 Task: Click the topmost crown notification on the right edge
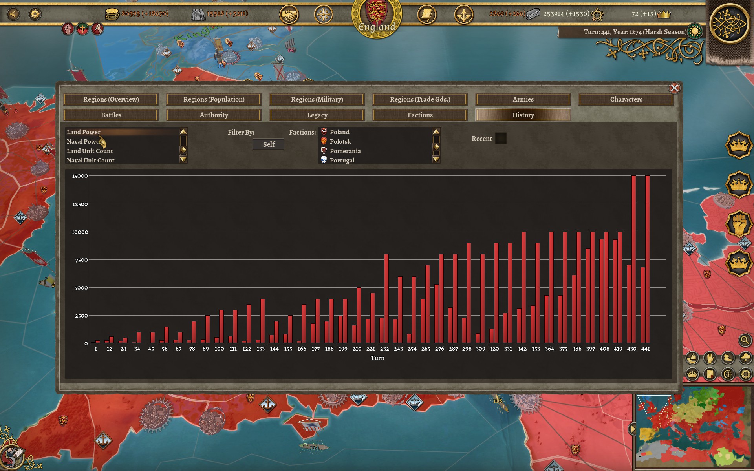click(x=739, y=145)
